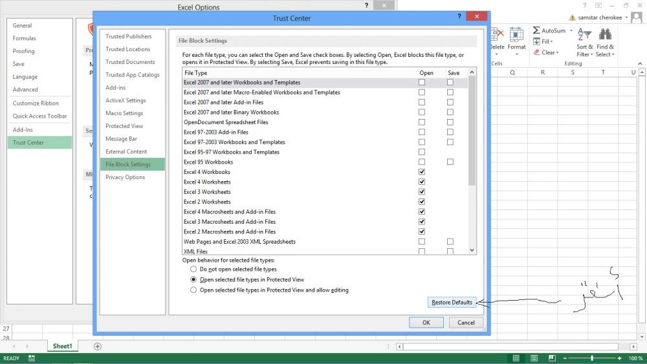Click the file type list scroll up arrow
The height and width of the screenshot is (364, 647).
(472, 72)
